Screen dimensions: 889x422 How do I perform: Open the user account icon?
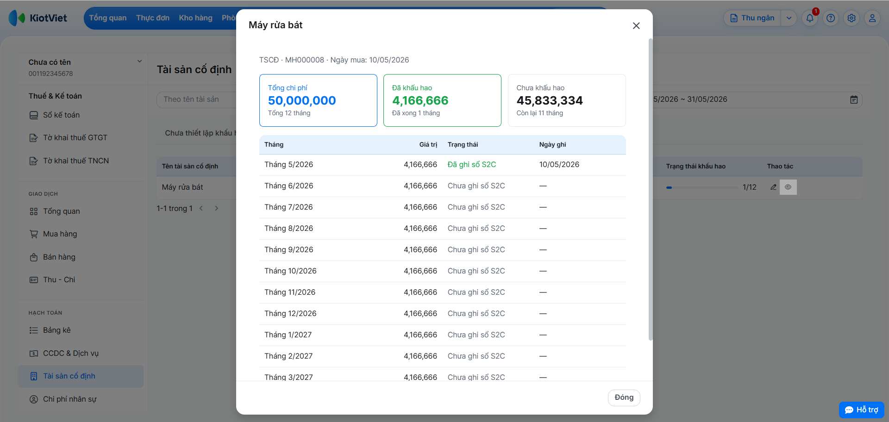coord(872,18)
